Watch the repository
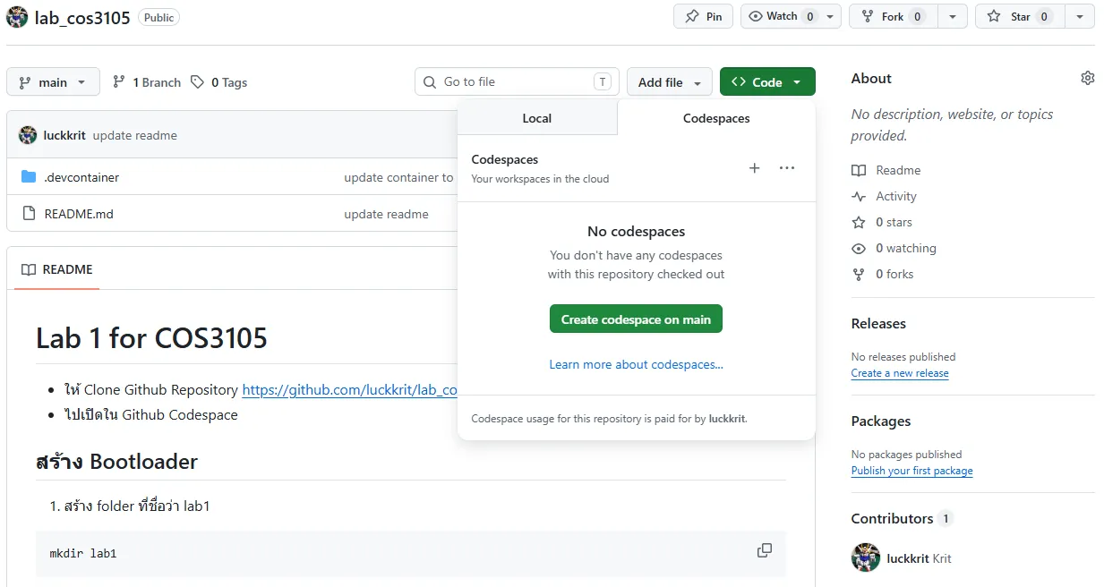 click(x=781, y=16)
